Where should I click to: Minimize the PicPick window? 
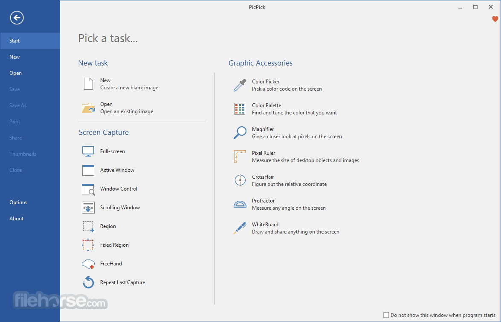460,7
